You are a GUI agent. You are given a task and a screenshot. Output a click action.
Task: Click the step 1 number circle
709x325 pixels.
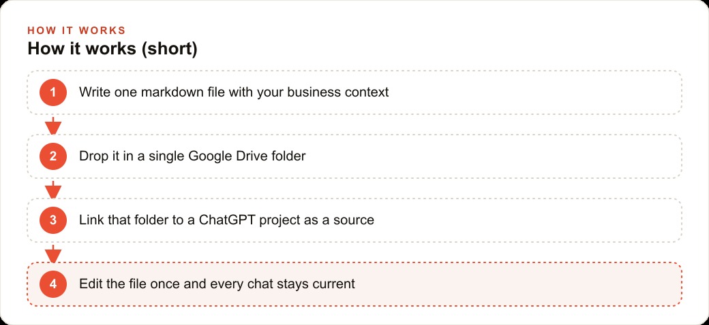coord(53,92)
